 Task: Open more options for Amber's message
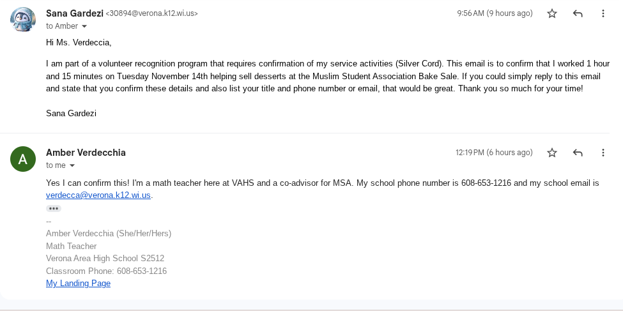(x=603, y=153)
